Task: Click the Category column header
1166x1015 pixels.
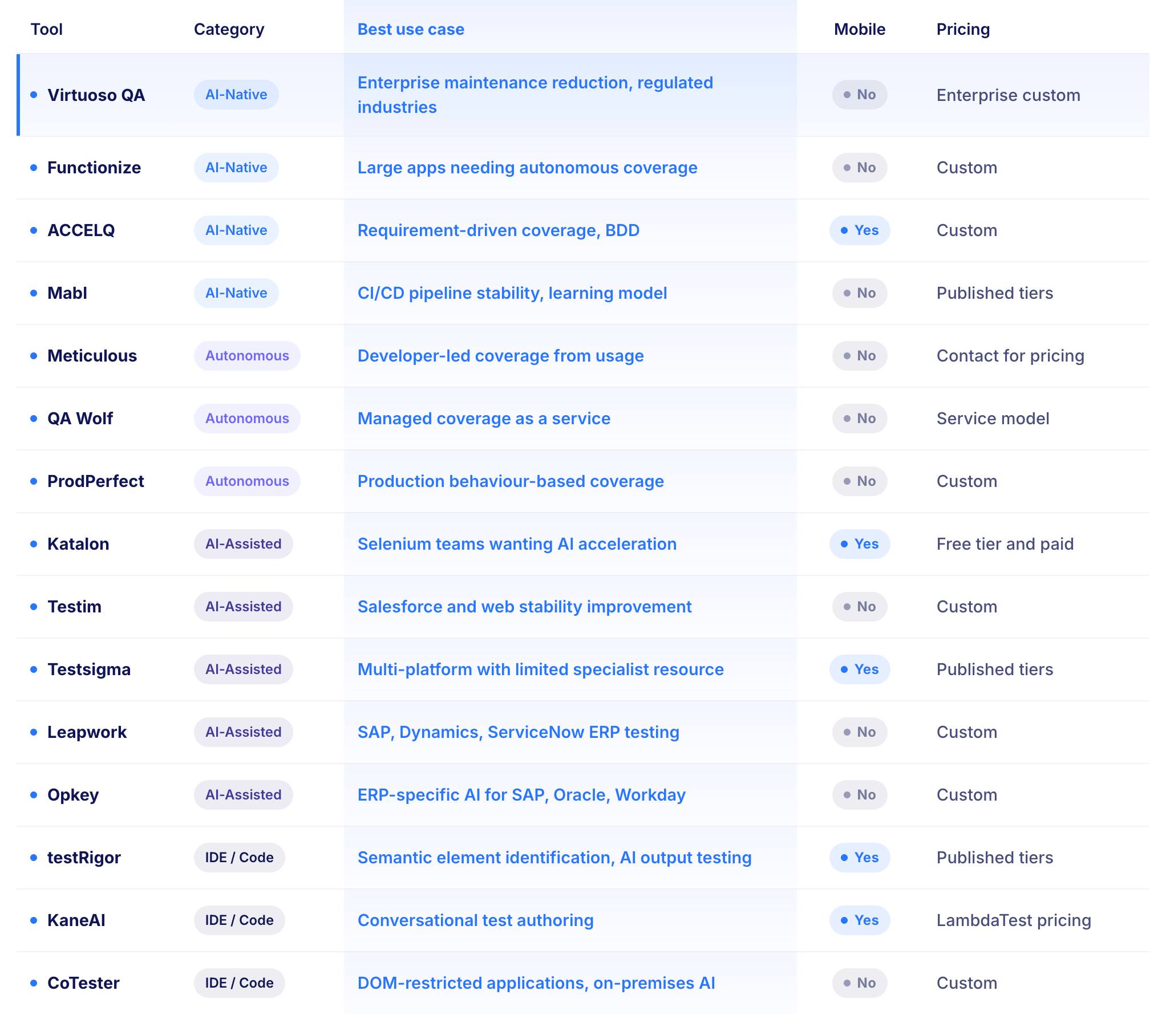Action: point(229,29)
